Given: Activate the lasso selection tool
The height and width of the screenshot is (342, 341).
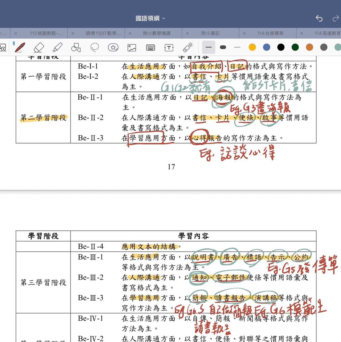Looking at the screenshot, I should 95,48.
